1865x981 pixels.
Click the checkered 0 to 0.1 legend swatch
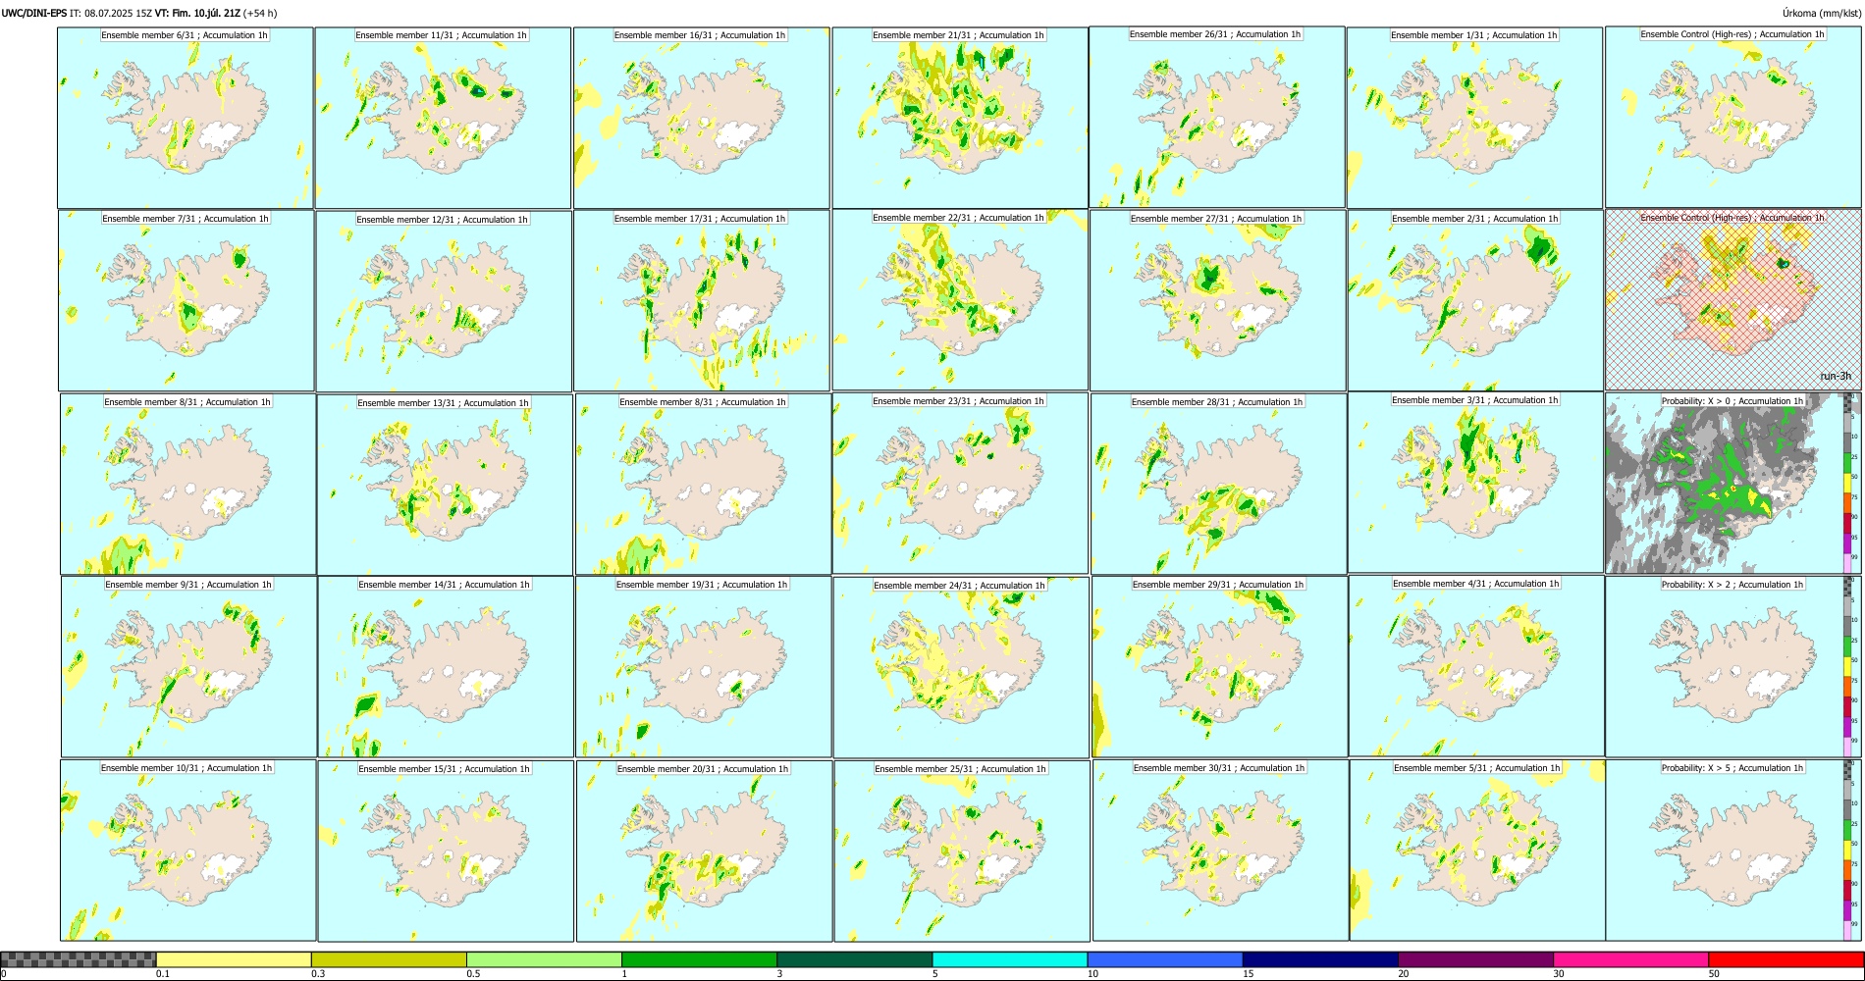pyautogui.click(x=79, y=959)
